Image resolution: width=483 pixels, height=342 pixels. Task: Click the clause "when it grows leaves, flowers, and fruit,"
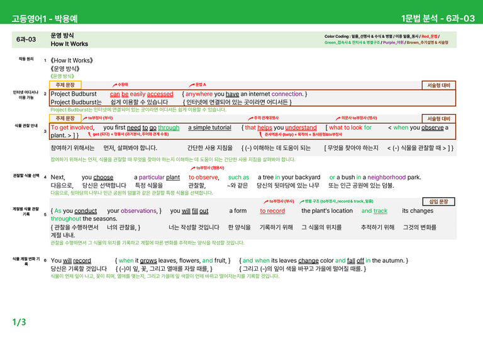coord(172,261)
